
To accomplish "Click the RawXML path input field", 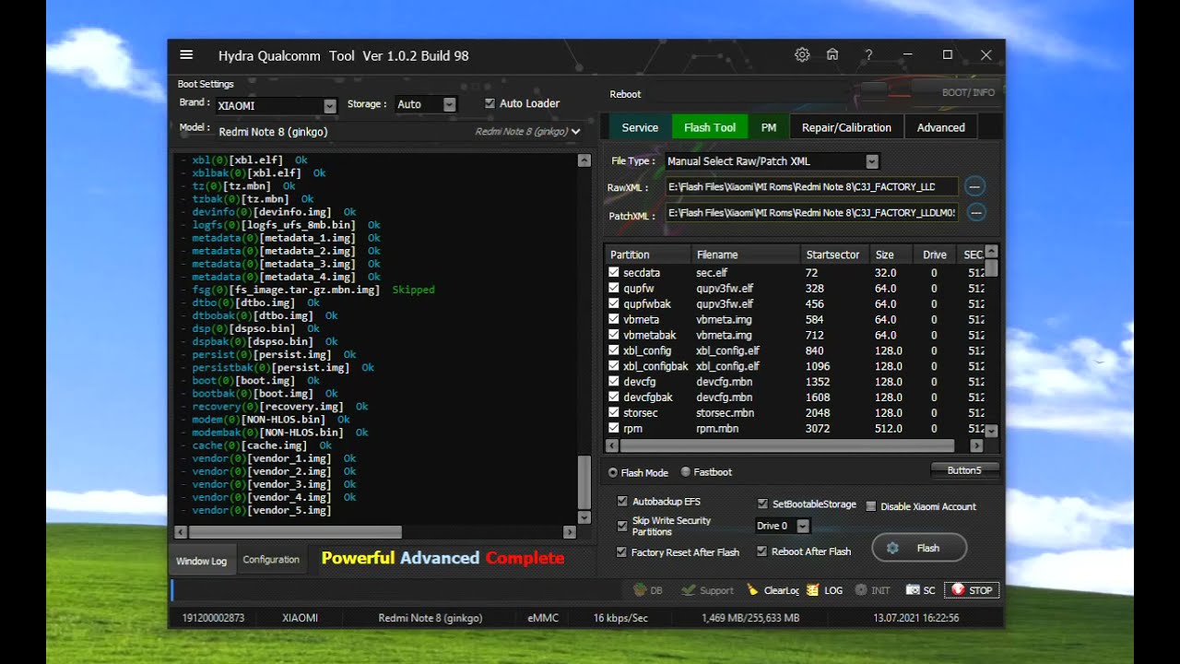I will click(x=812, y=186).
